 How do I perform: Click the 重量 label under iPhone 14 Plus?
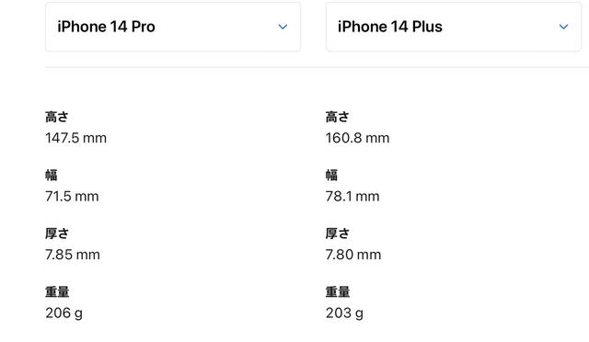338,291
